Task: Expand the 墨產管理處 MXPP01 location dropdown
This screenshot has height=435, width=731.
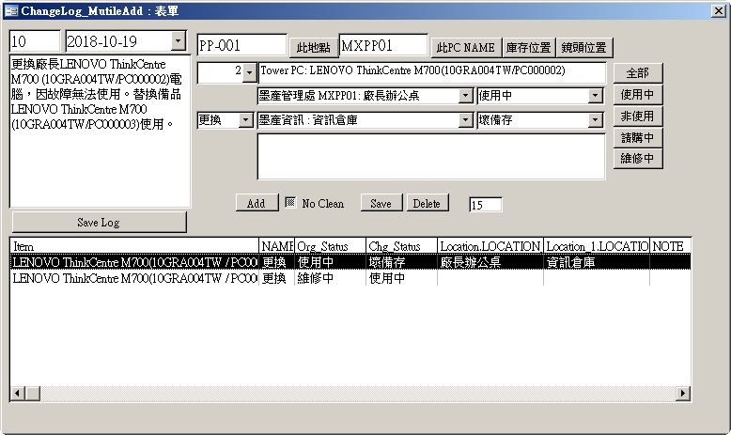Action: pos(465,96)
